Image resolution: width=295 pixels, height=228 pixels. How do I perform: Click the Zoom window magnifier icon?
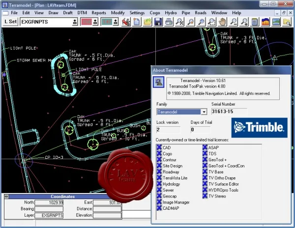[x=211, y=22]
